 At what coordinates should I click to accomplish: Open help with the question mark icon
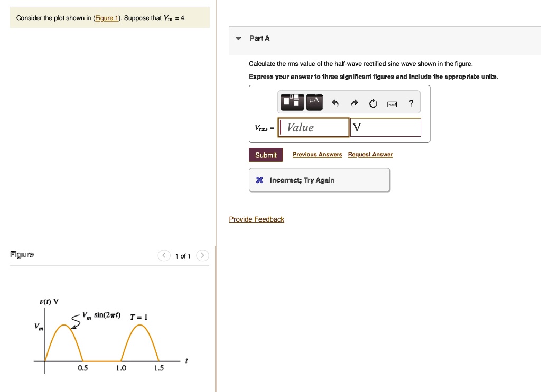[411, 103]
